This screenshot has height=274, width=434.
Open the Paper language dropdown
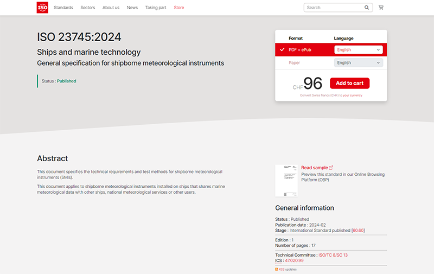(x=358, y=63)
